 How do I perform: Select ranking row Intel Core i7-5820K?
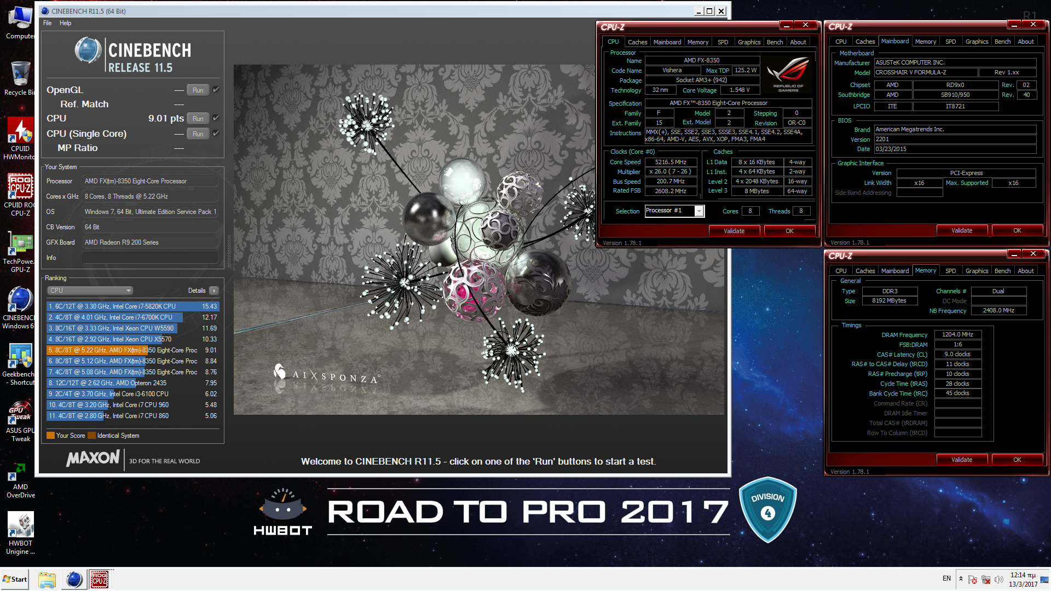[x=132, y=306]
